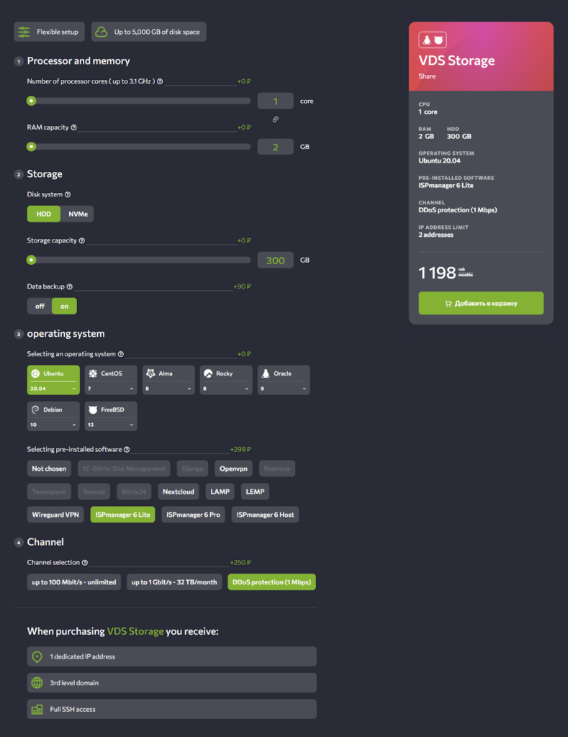Click the CentOS logo icon
Viewport: 568px width, 737px height.
(93, 374)
